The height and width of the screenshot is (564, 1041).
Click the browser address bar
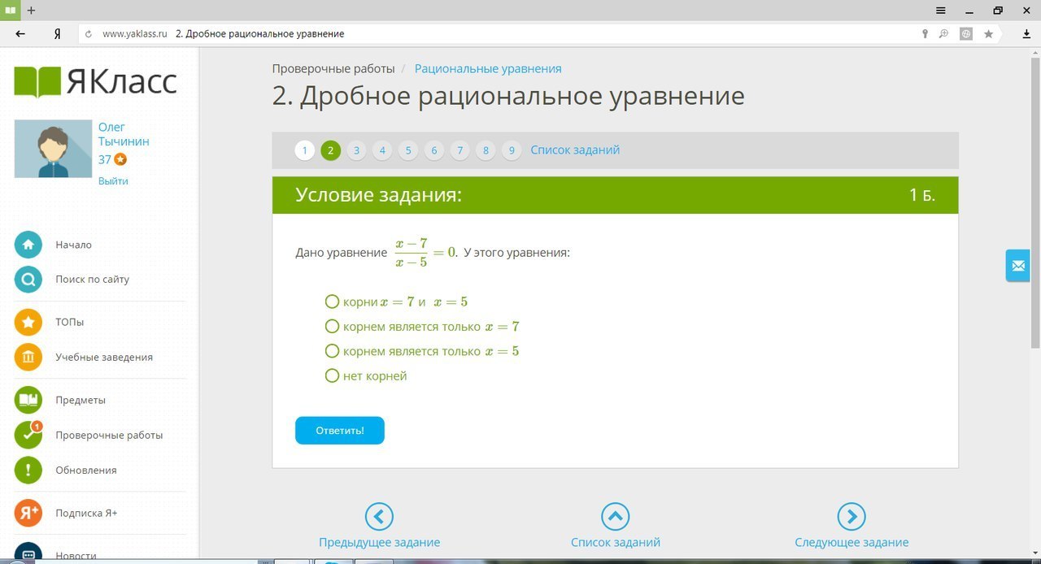pos(504,34)
